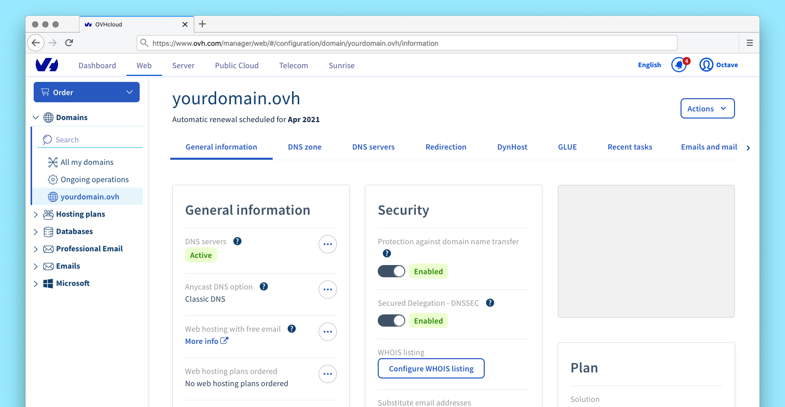Open the Octave user account icon
785x407 pixels.
pyautogui.click(x=706, y=65)
